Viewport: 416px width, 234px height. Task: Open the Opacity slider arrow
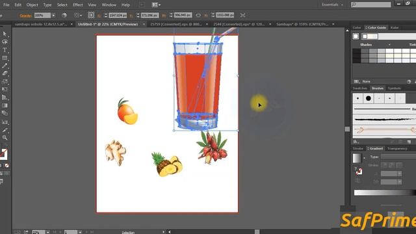53,16
